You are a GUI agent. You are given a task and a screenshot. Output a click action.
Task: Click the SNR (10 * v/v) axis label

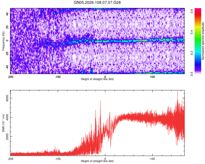(3, 123)
